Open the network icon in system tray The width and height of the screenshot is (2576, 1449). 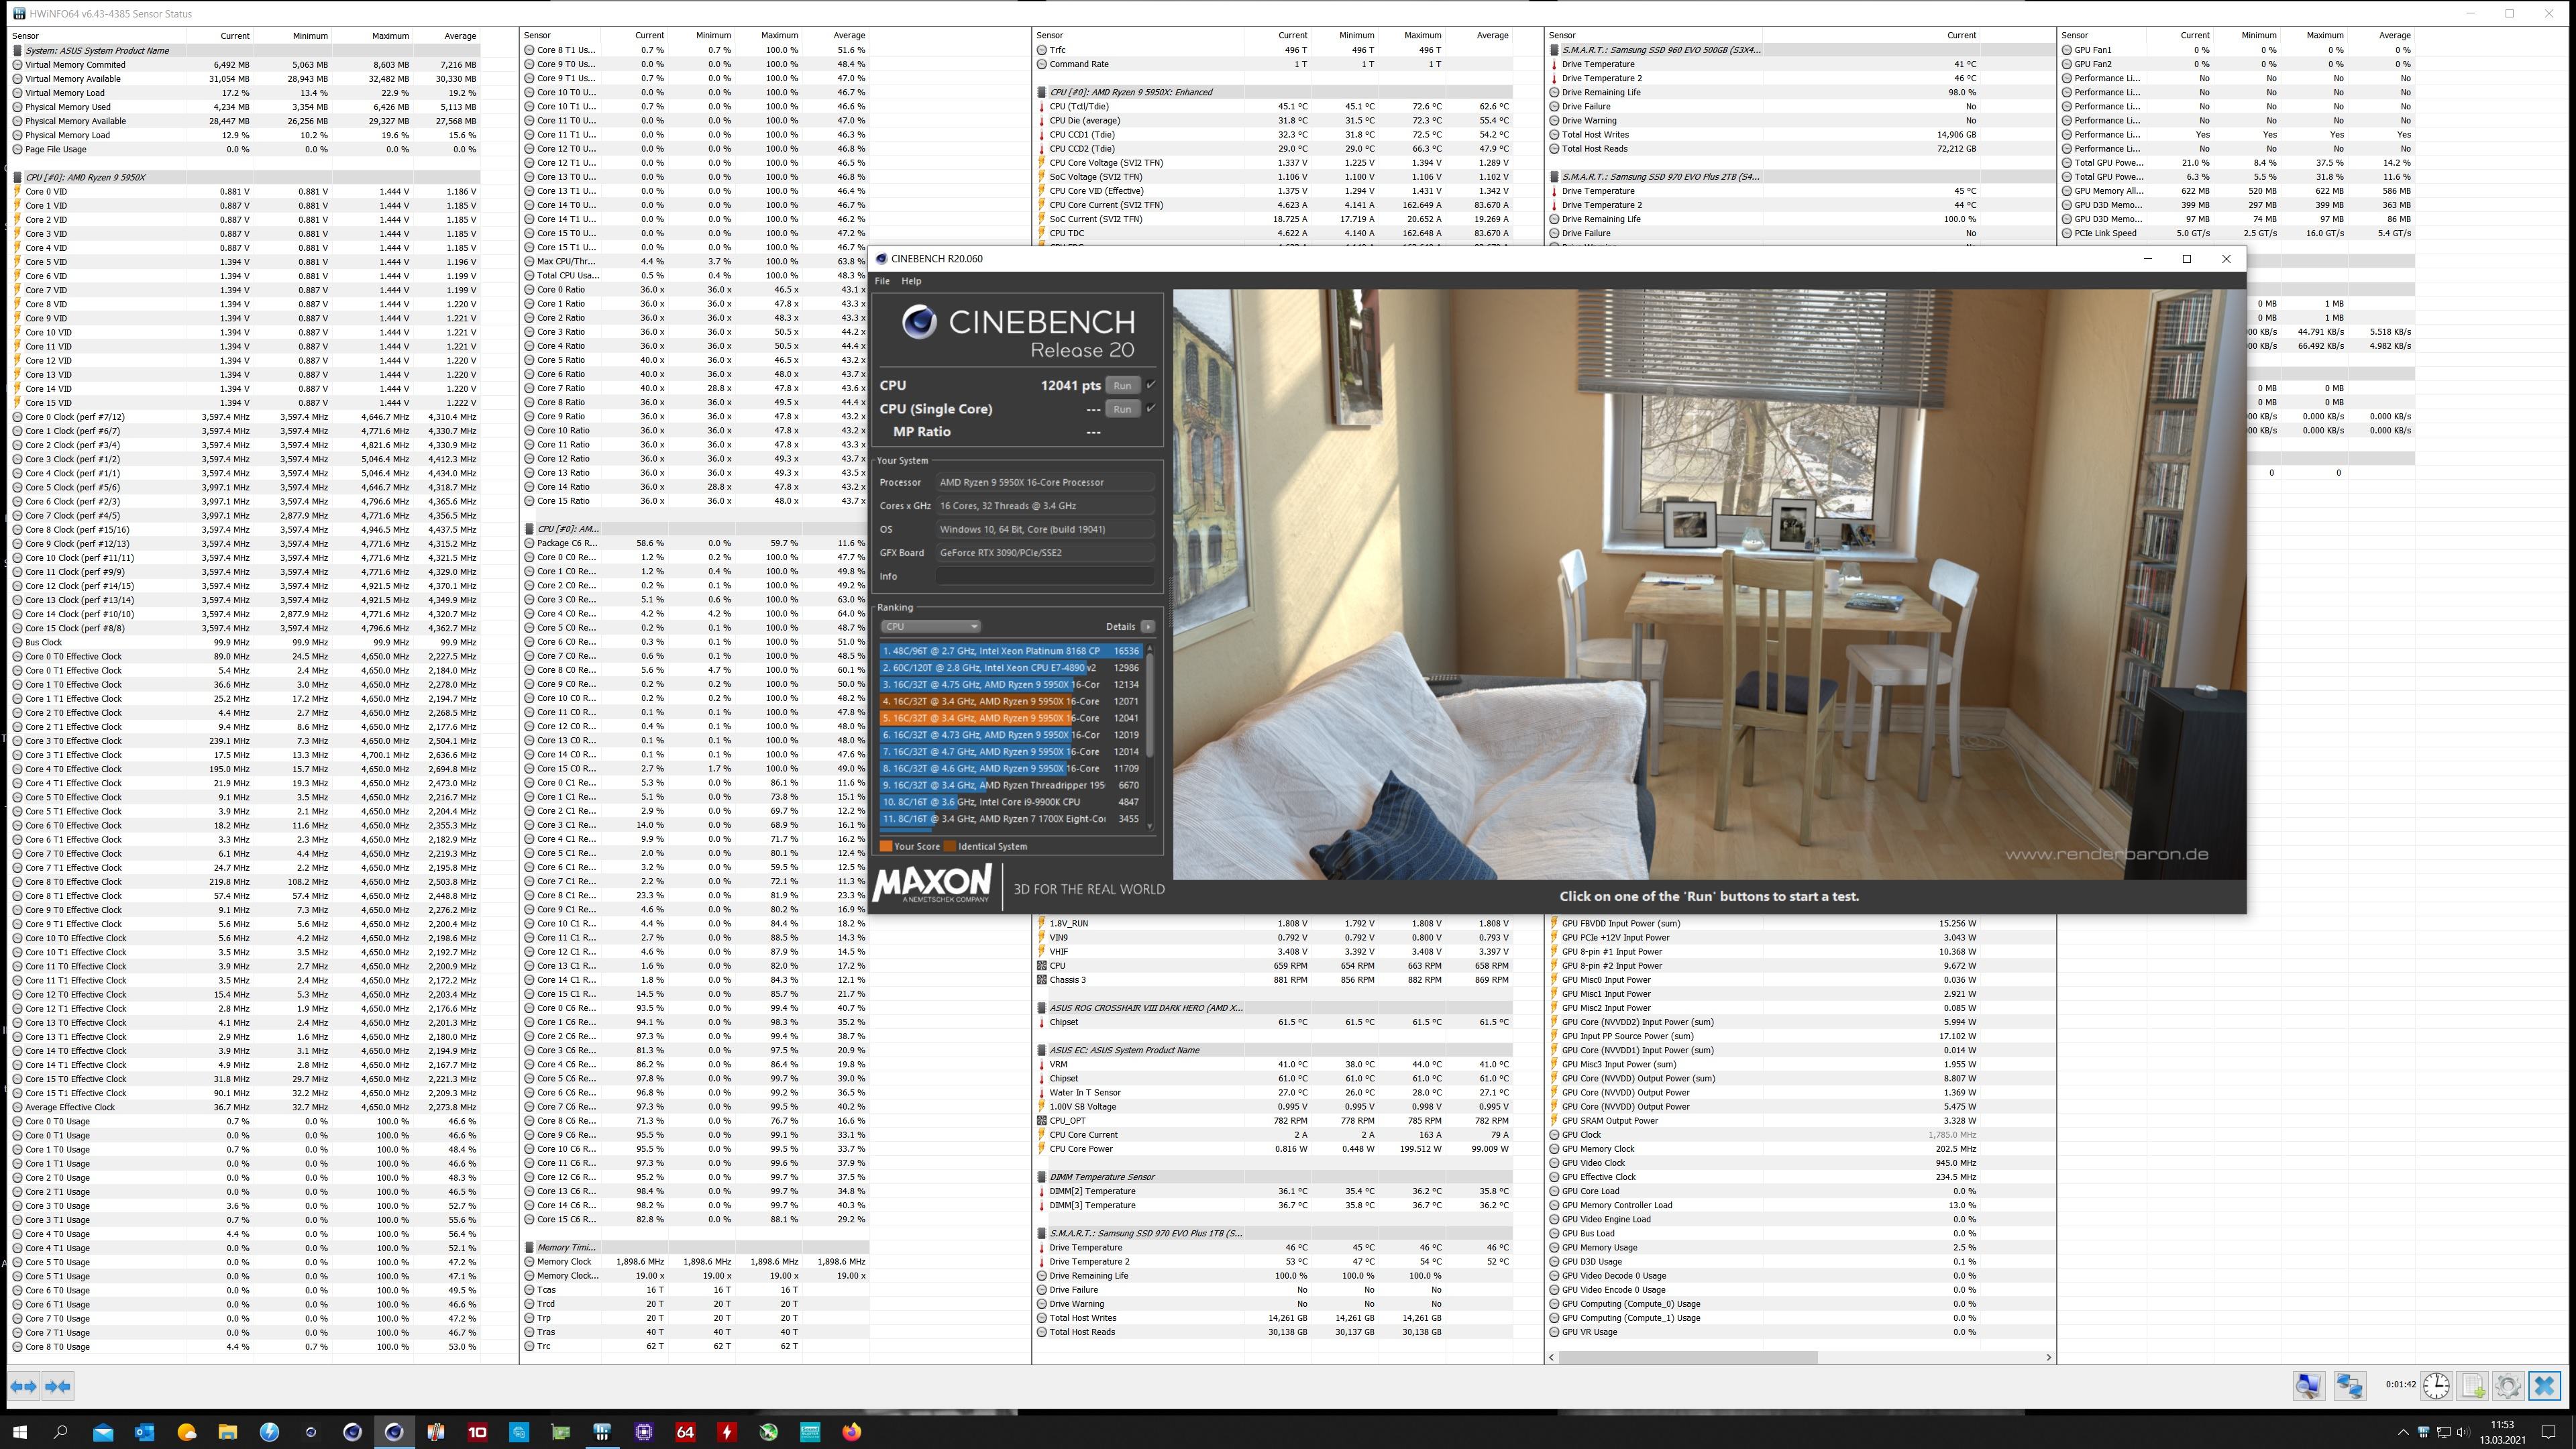2443,1432
